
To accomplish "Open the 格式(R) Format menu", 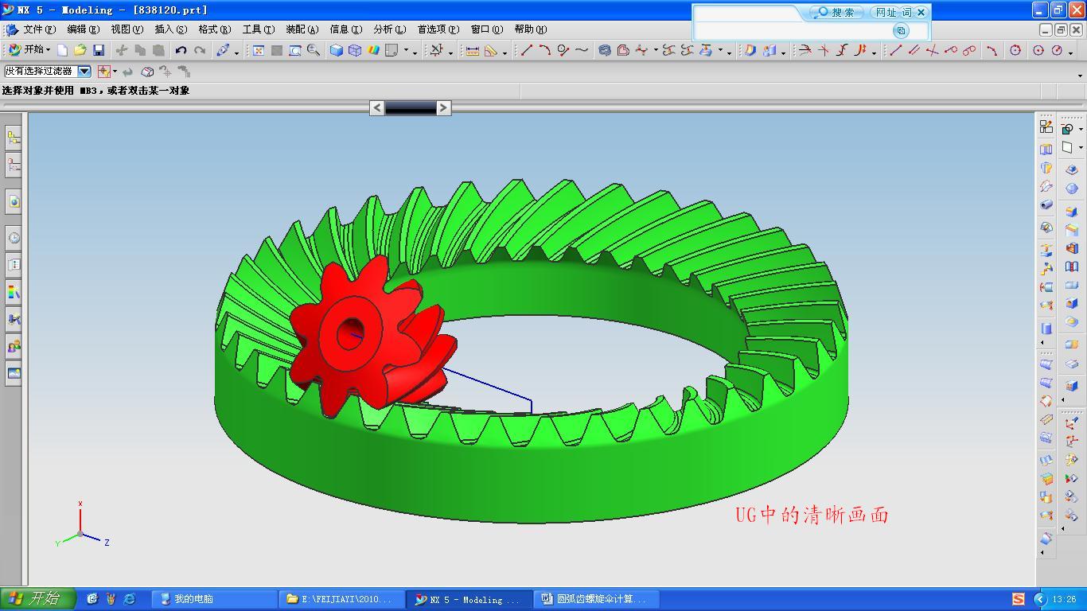I will [214, 29].
